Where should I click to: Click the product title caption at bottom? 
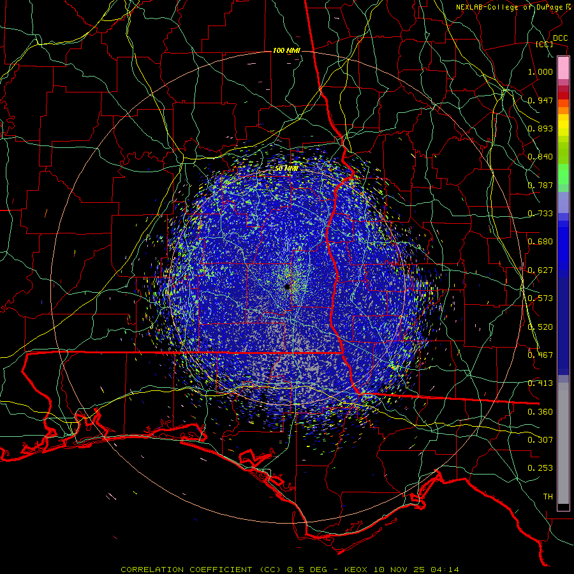click(290, 570)
